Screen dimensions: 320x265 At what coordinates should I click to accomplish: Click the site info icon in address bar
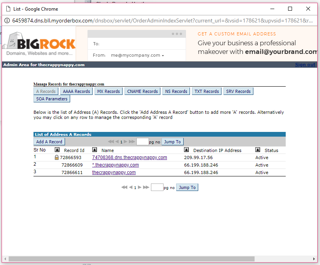(x=7, y=20)
